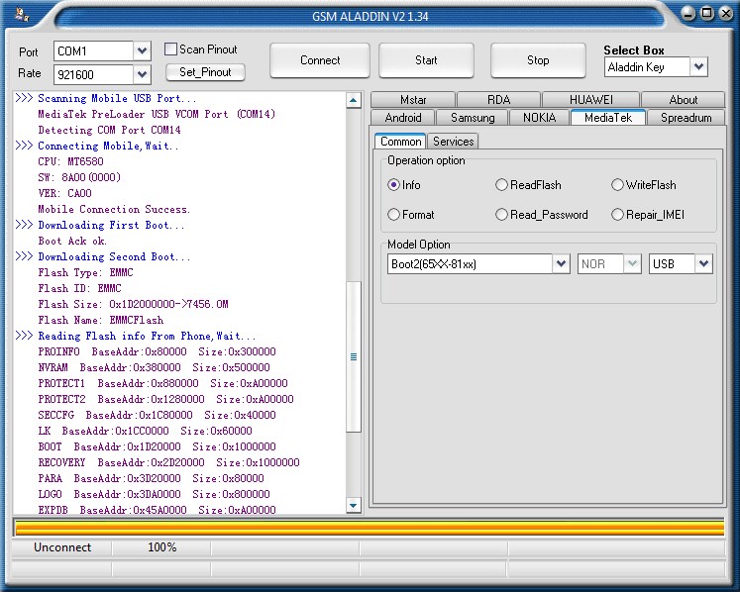Open the About tab
The height and width of the screenshot is (592, 740).
[683, 100]
